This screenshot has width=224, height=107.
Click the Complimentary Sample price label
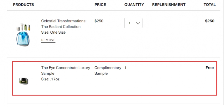(x=108, y=71)
